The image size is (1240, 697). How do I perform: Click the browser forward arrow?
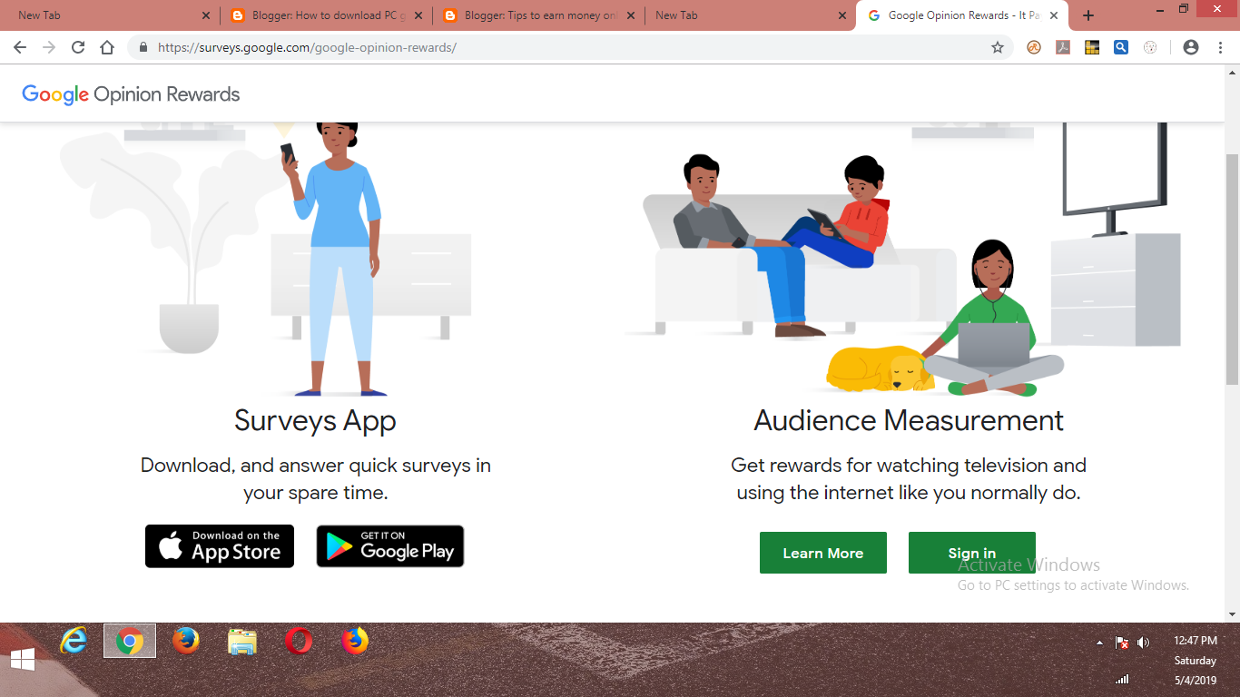[49, 47]
